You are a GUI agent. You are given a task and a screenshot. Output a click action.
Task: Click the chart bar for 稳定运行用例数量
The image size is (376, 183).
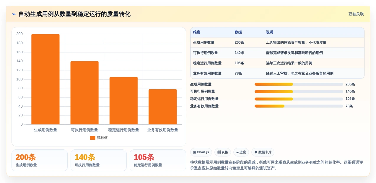tap(123, 101)
